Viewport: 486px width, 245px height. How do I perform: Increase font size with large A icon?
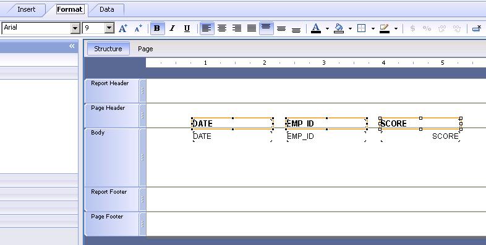pyautogui.click(x=123, y=28)
